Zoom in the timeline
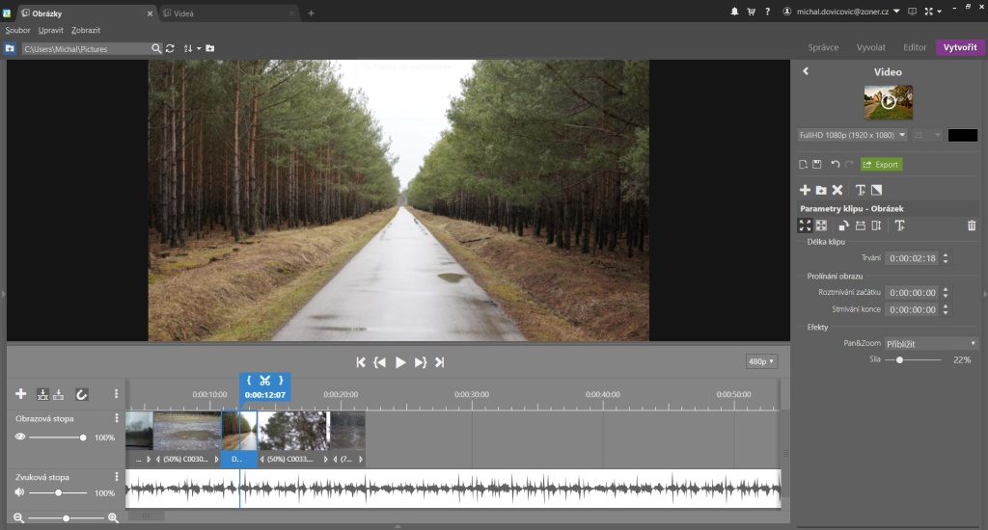The image size is (988, 530). point(114,518)
